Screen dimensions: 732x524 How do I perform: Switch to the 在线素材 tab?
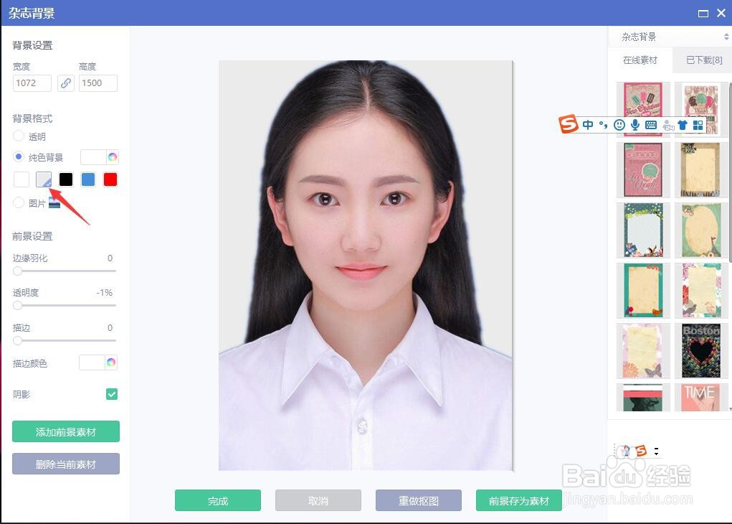click(x=640, y=60)
